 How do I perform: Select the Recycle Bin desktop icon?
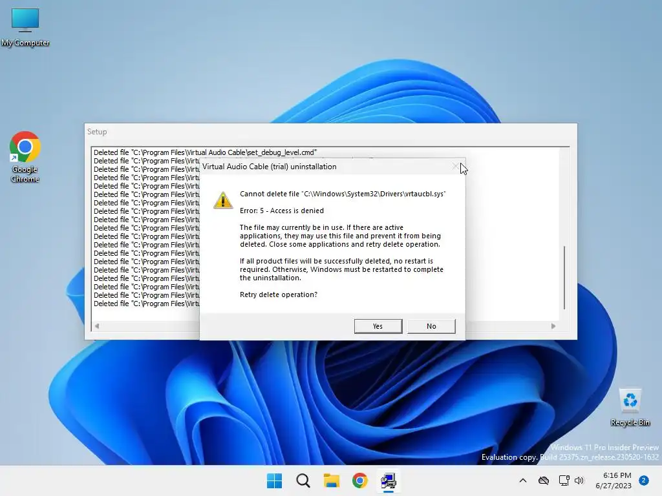pyautogui.click(x=630, y=408)
